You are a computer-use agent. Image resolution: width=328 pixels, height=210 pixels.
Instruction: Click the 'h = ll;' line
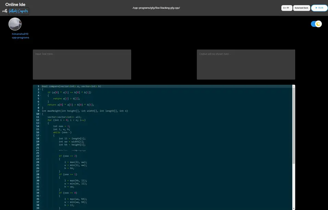click(x=69, y=205)
